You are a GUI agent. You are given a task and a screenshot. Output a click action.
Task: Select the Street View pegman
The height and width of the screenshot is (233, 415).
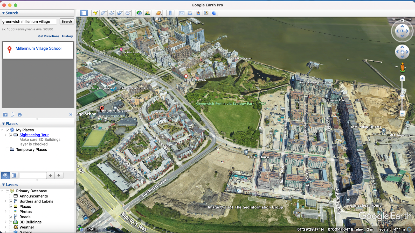pos(403,67)
